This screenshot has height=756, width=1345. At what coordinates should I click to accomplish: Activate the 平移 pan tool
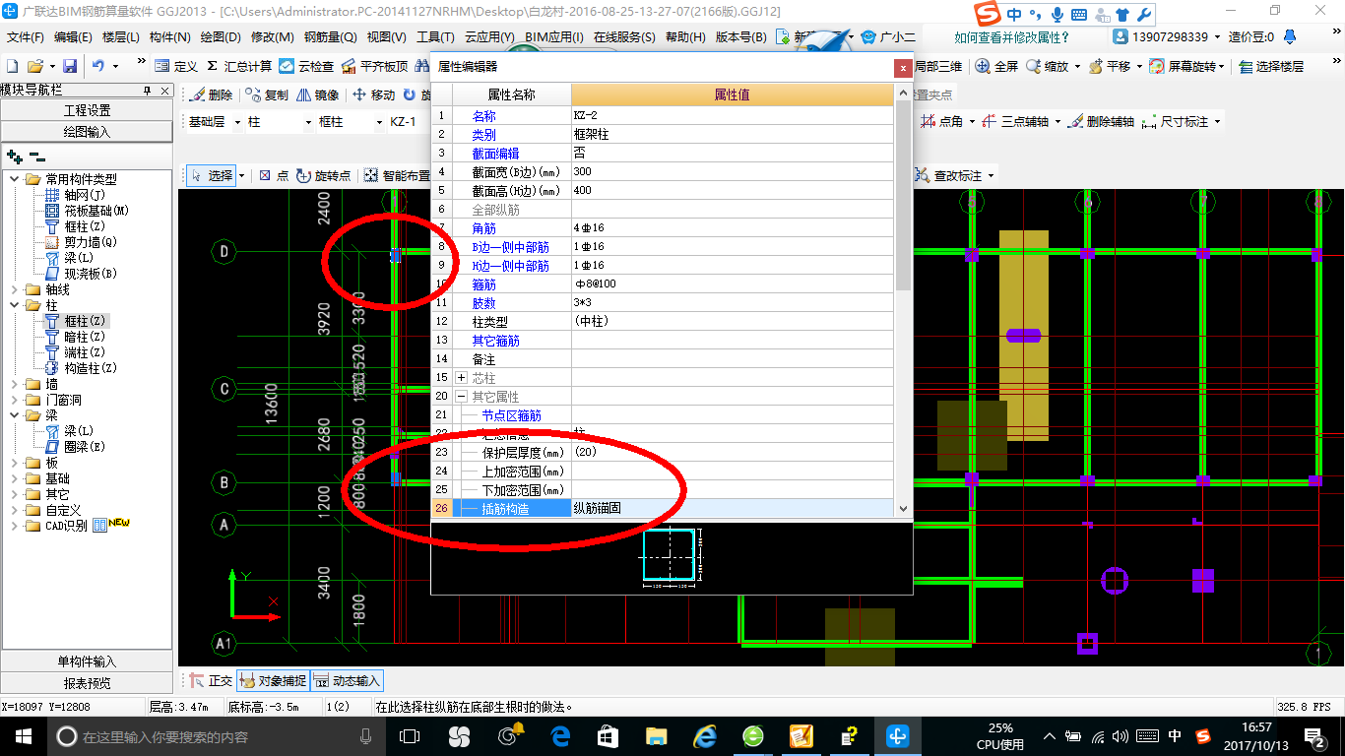click(1110, 66)
